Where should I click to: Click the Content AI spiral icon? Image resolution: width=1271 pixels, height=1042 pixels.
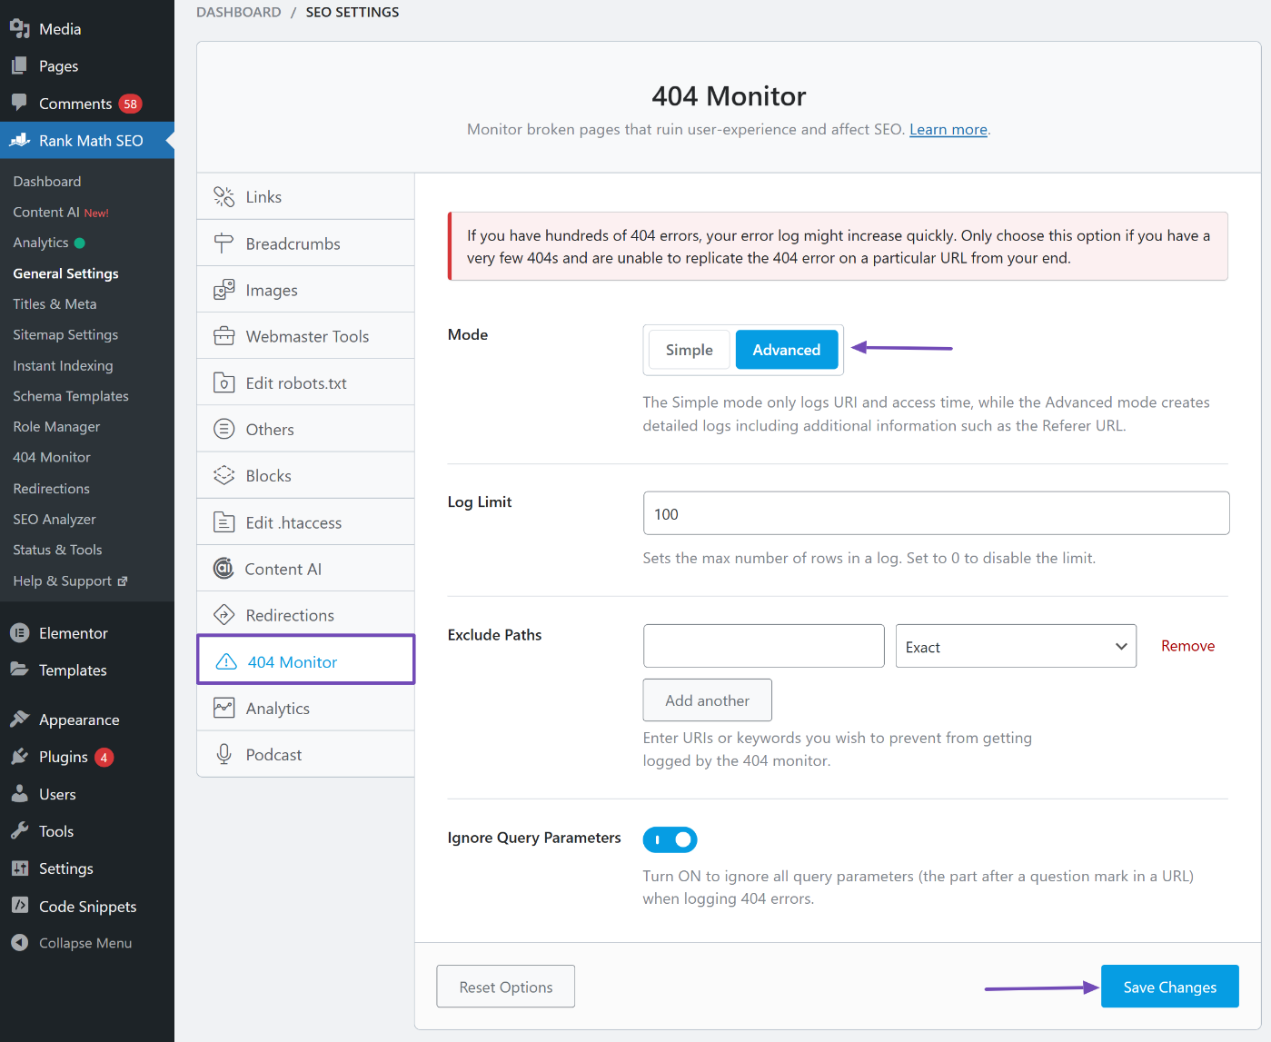click(x=223, y=569)
